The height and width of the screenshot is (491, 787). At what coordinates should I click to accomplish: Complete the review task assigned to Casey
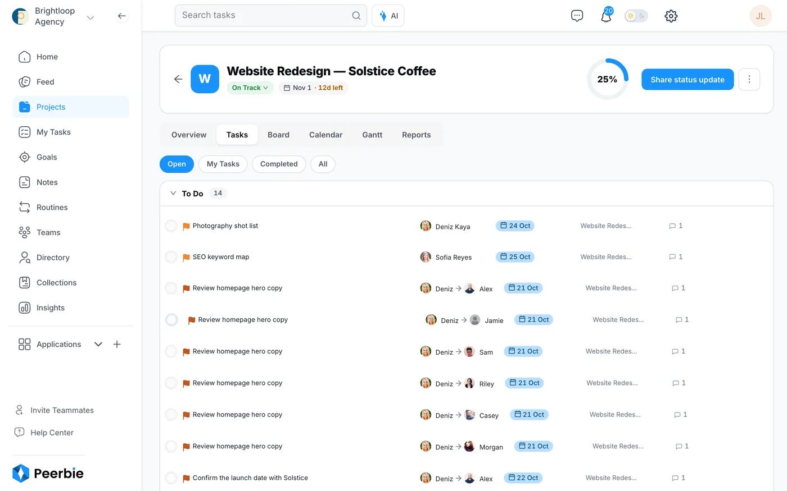tap(171, 415)
